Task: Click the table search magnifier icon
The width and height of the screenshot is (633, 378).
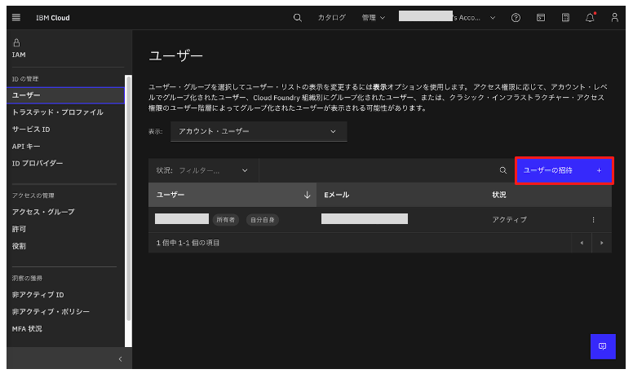Action: pos(503,170)
